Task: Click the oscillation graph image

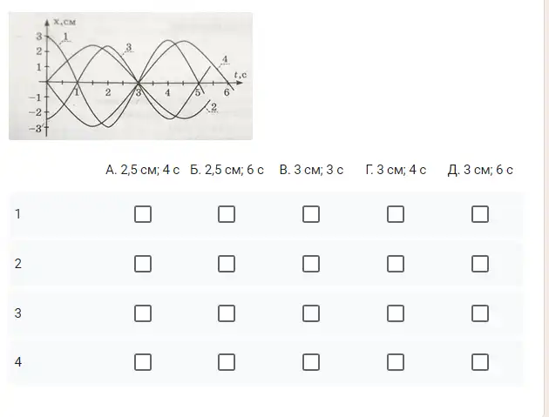Action: (131, 76)
